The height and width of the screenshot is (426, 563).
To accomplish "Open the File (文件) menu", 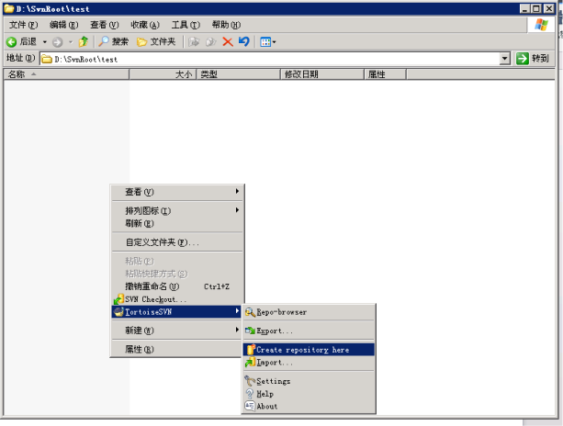I will (x=23, y=25).
